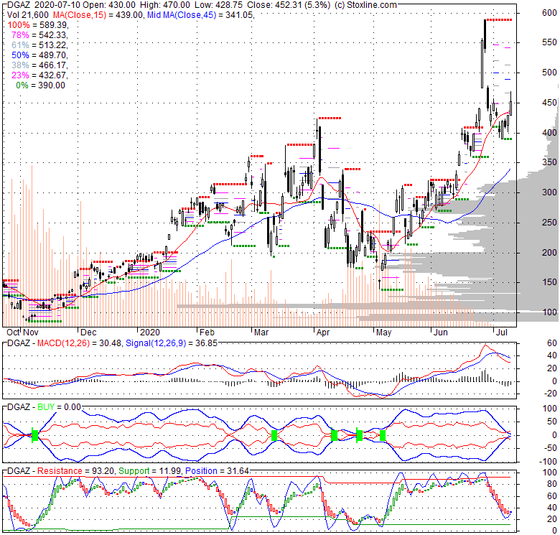
Task: Click the Vol 21,600 label
Action: pyautogui.click(x=28, y=15)
